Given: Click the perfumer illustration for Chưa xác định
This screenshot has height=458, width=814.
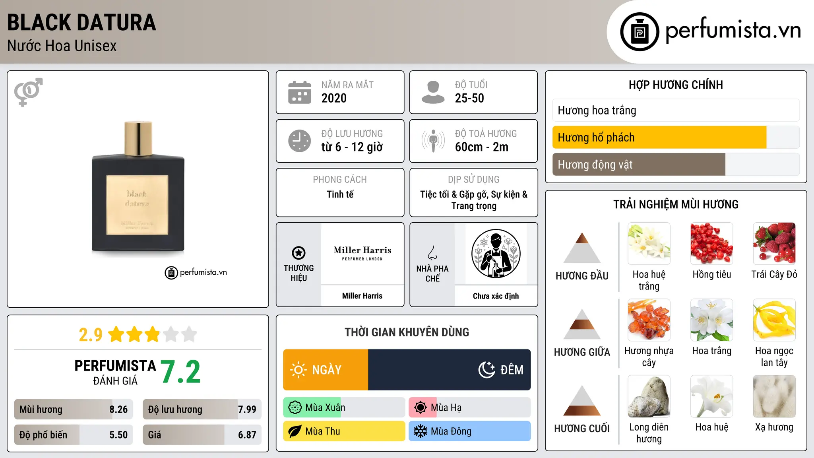Looking at the screenshot, I should 496,254.
